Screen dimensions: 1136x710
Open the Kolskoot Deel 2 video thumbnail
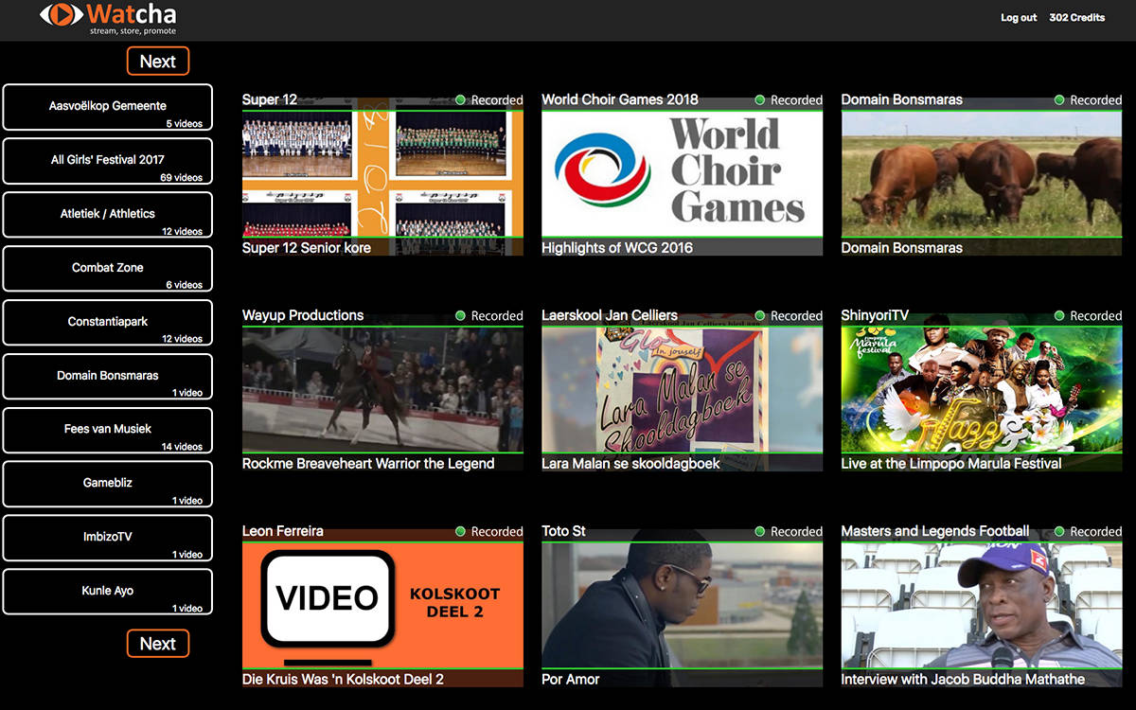click(382, 605)
